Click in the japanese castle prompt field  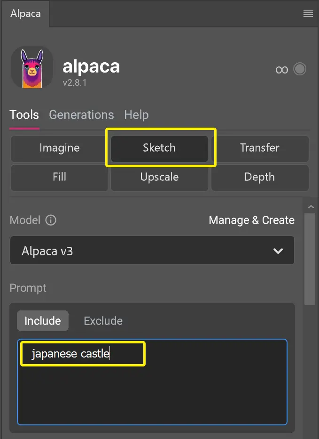pyautogui.click(x=152, y=382)
